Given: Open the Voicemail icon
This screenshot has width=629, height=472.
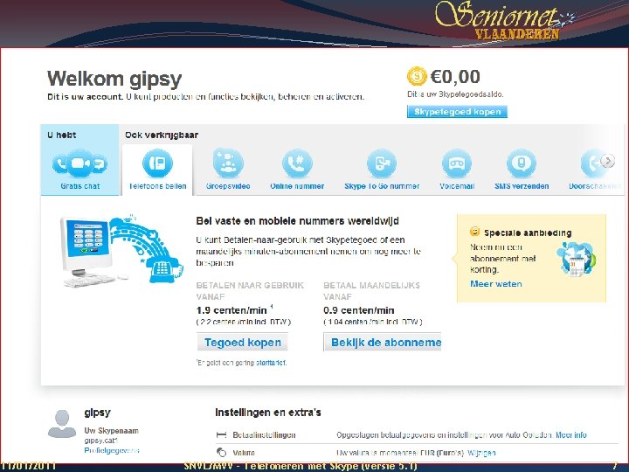Looking at the screenshot, I should click(x=457, y=163).
